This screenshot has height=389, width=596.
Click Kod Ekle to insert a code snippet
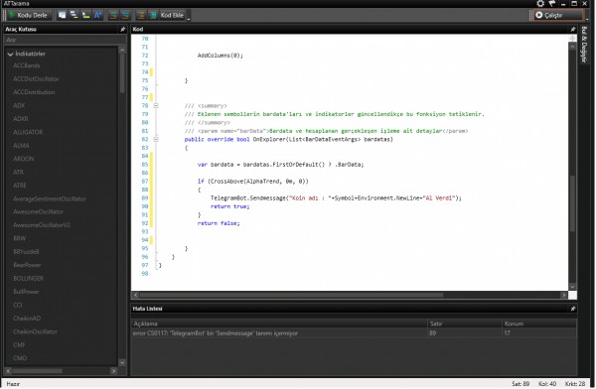tap(172, 15)
